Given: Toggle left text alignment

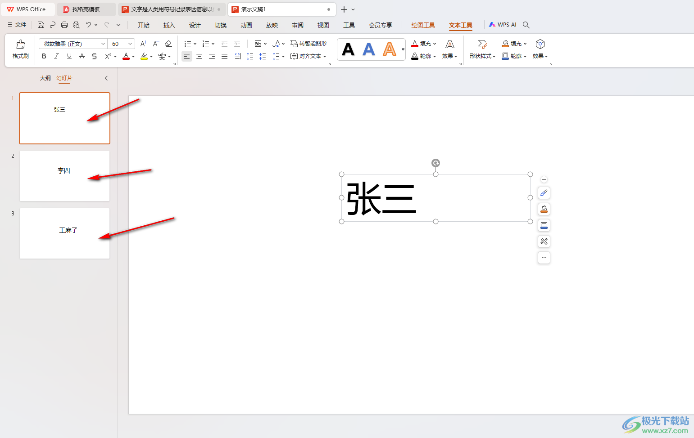Looking at the screenshot, I should pos(186,56).
